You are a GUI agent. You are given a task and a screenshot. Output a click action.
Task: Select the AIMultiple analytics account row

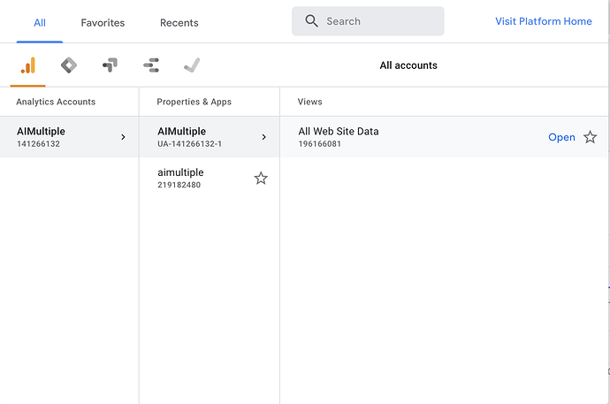(x=69, y=137)
